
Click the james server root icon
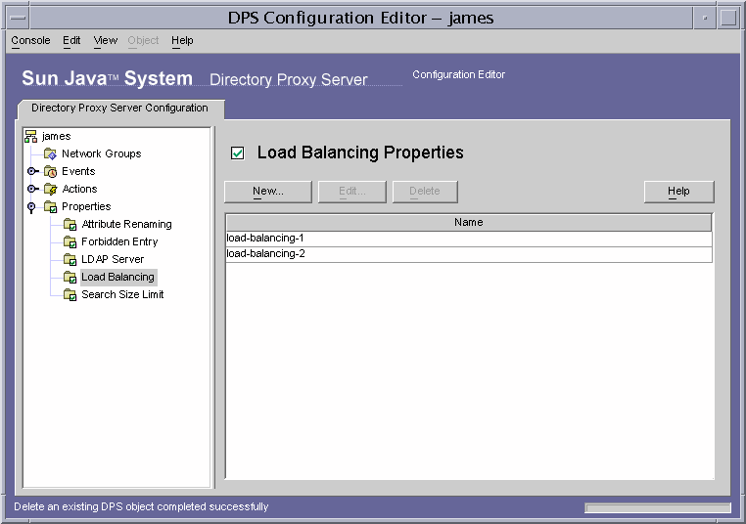[31, 136]
